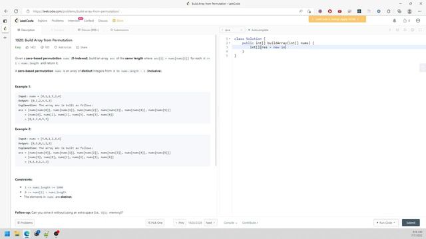Click the red video extension icon
This screenshot has height=239, width=426.
tap(339, 11)
